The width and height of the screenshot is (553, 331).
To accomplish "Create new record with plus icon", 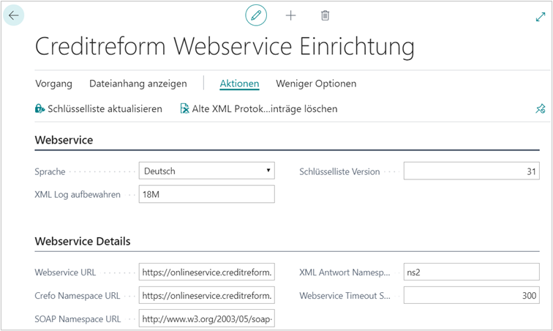I will pos(290,15).
